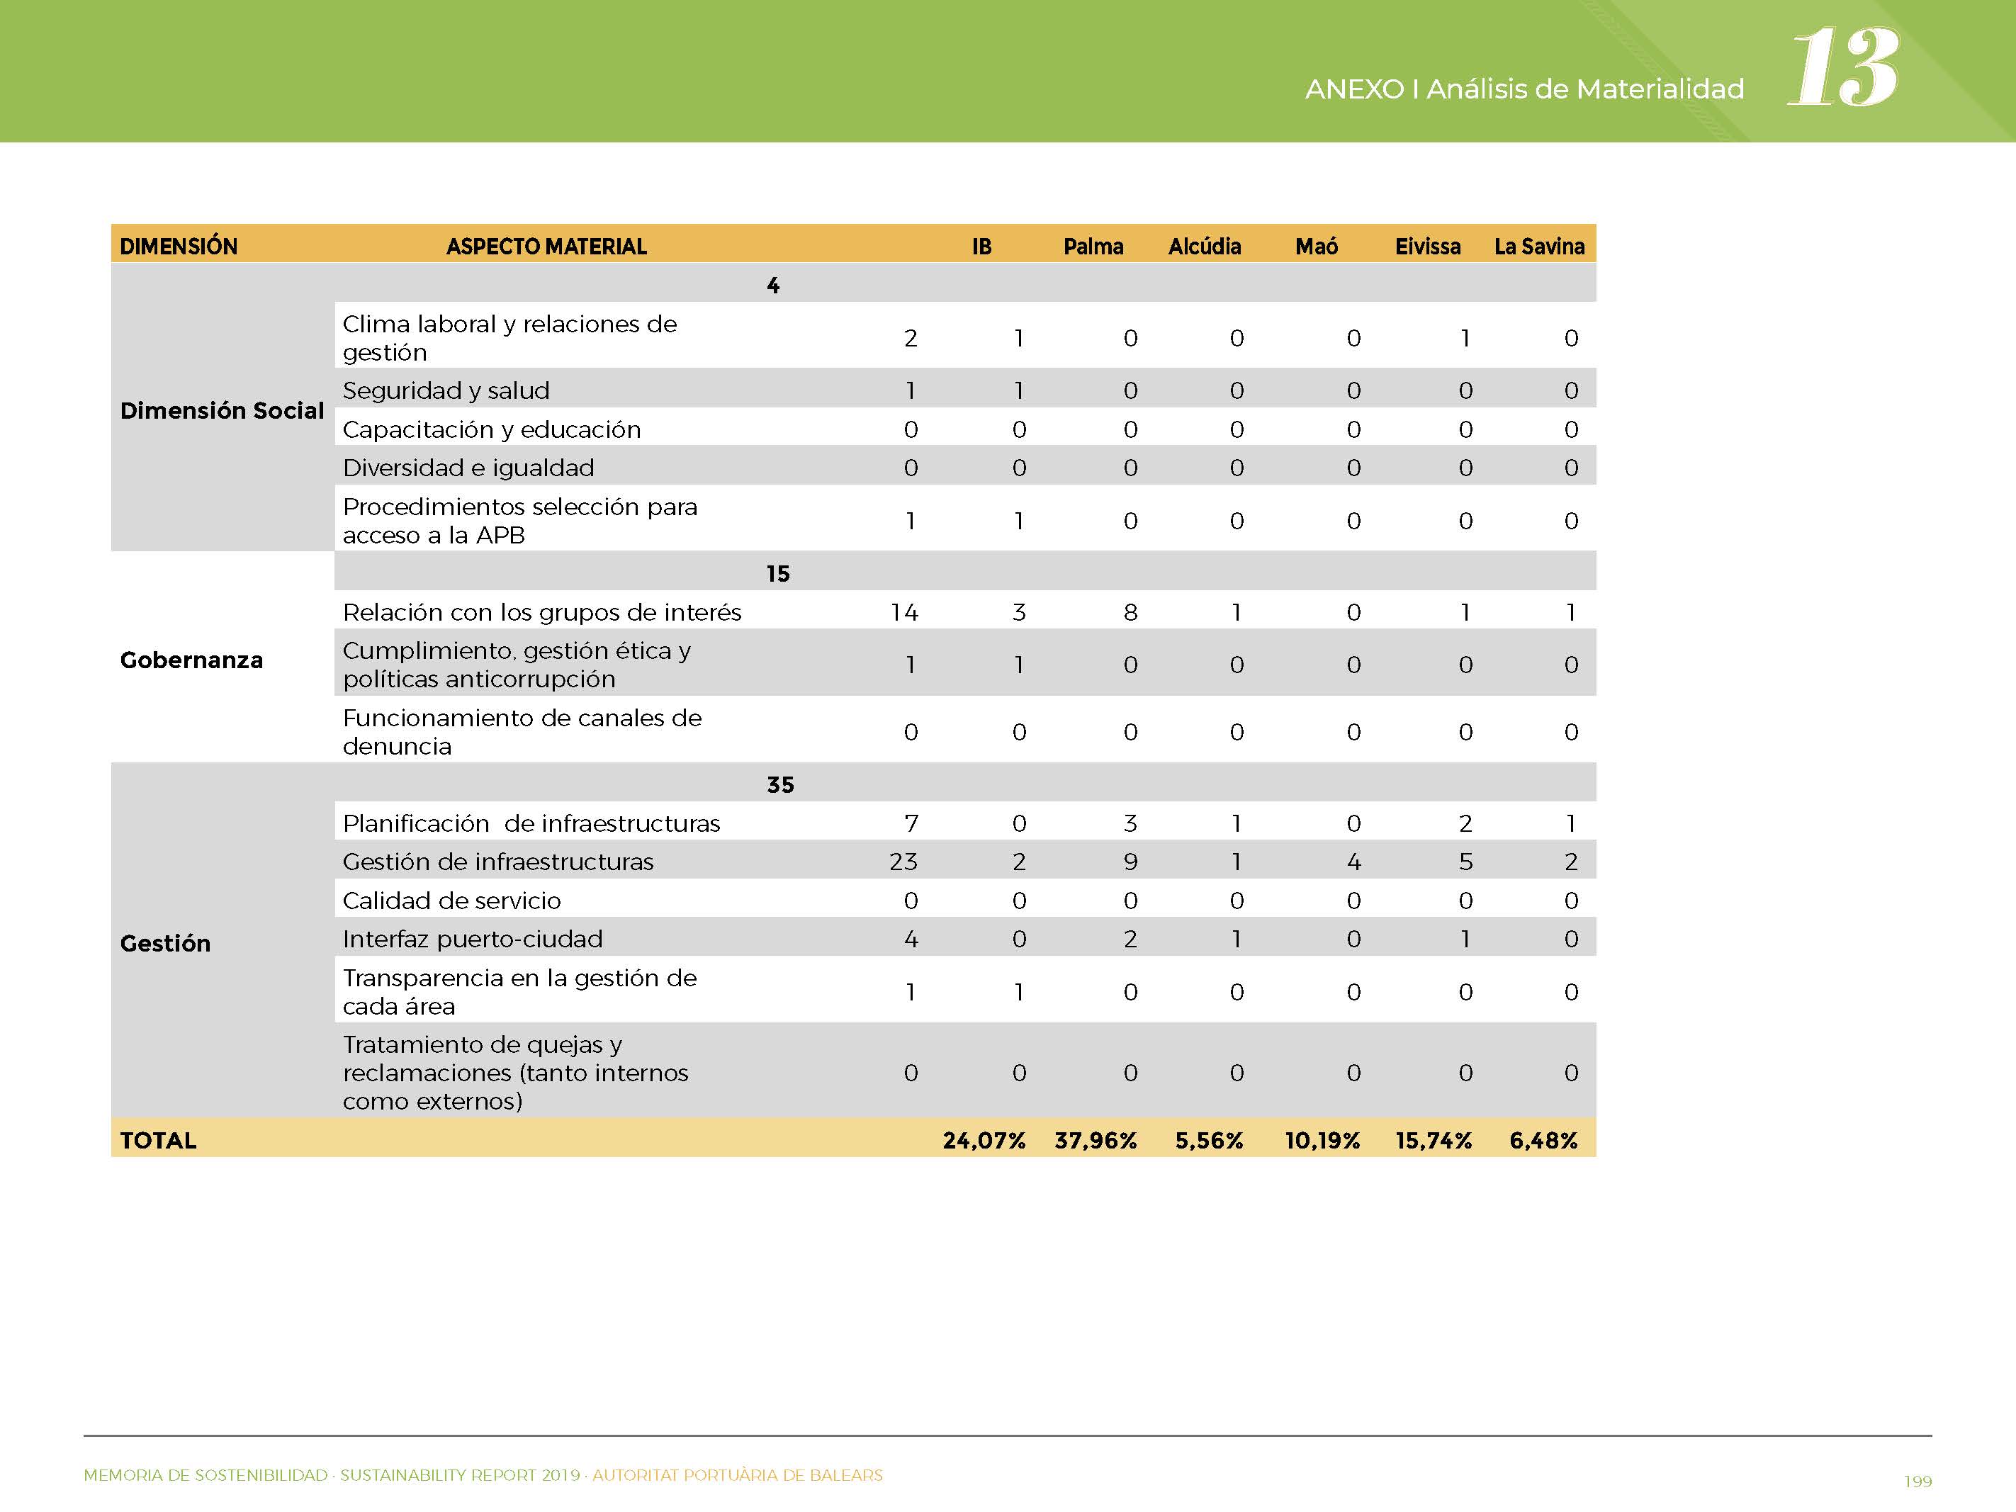This screenshot has height=1512, width=2016.
Task: Click value 4 in 'Gestión de infraestructuras' Maó column
Action: click(x=1353, y=862)
